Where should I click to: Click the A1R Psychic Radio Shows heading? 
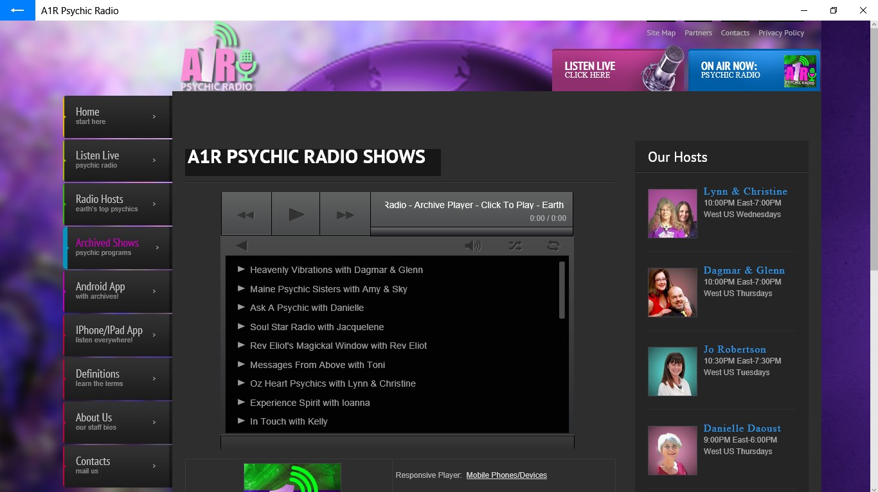(x=307, y=157)
